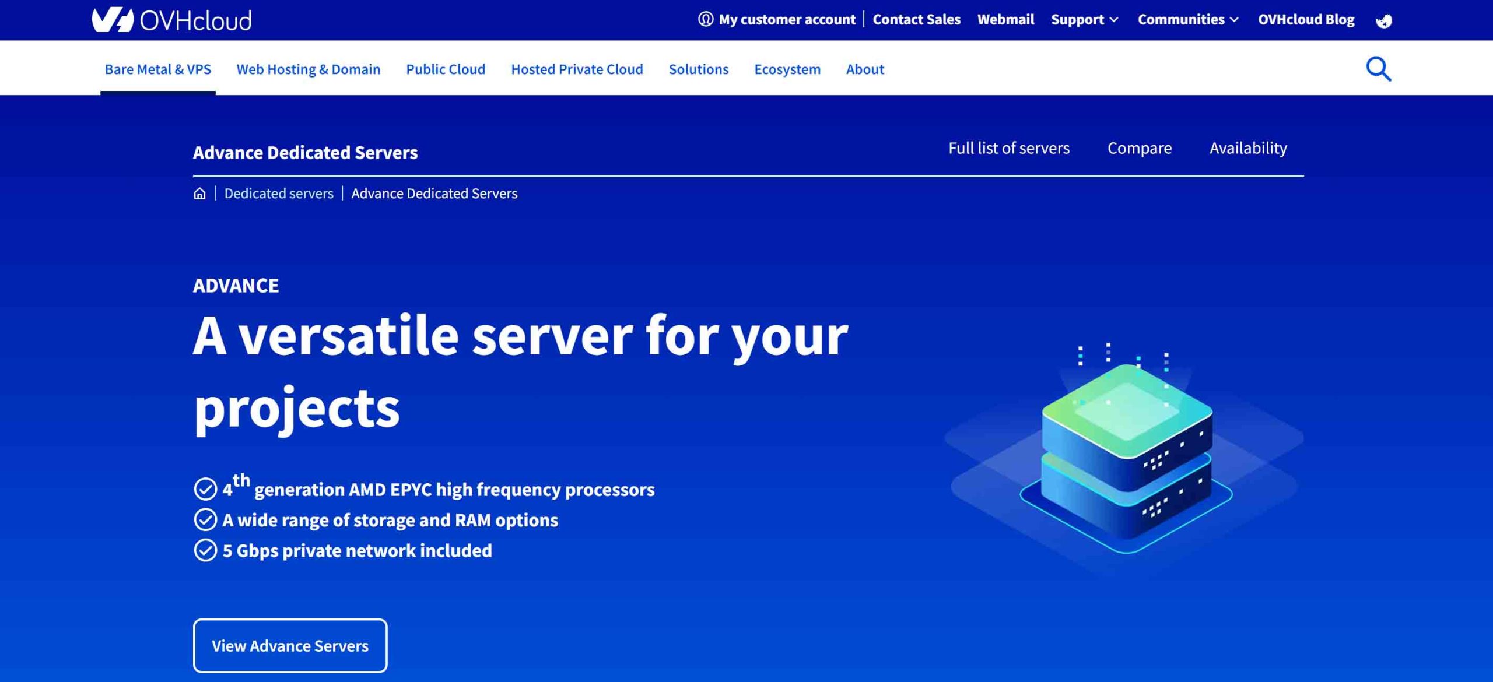Open the About menu
Viewport: 1493px width, 682px height.
(865, 69)
